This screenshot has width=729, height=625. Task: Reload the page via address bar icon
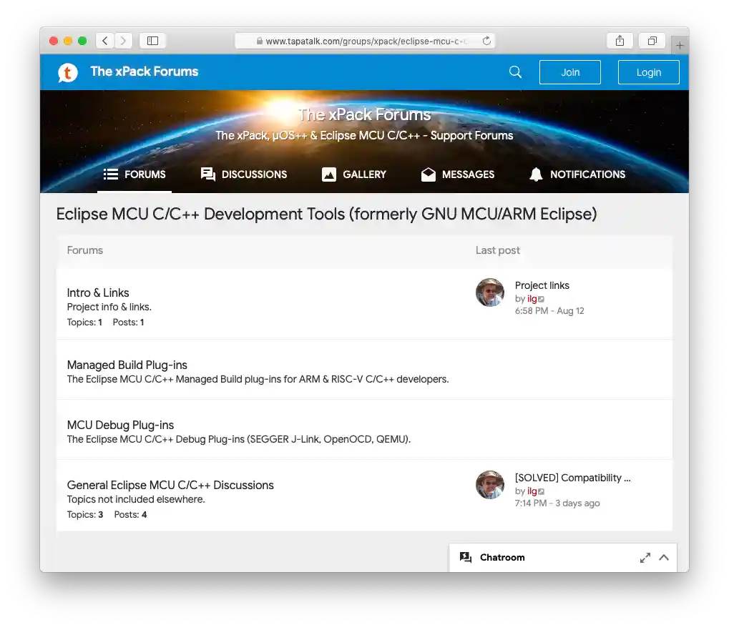click(488, 41)
